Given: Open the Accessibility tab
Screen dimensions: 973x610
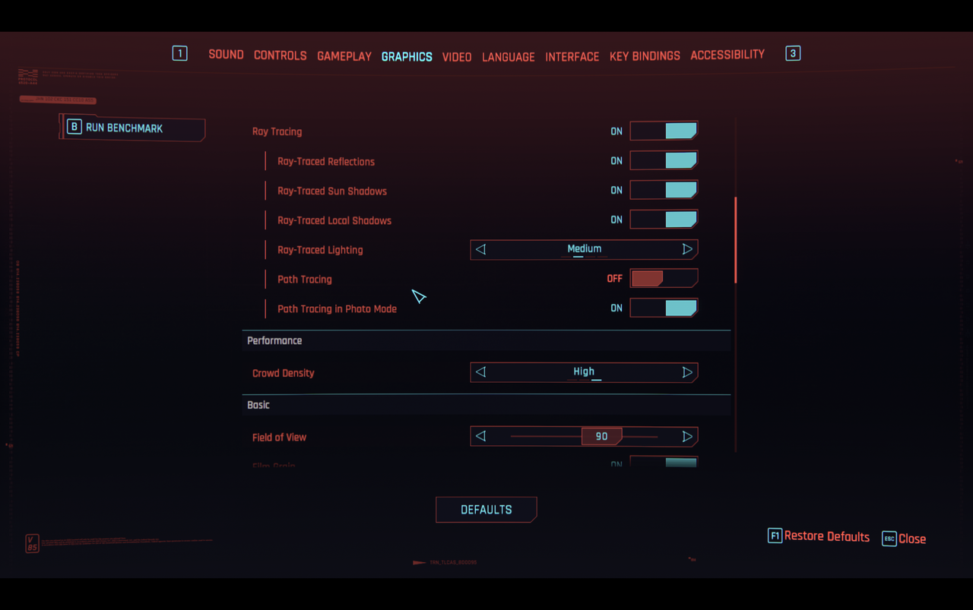Looking at the screenshot, I should (x=727, y=55).
